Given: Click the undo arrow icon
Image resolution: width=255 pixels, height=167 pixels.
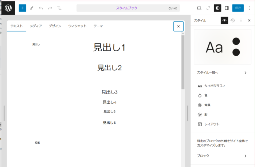Looking at the screenshot, I should [x=41, y=8].
